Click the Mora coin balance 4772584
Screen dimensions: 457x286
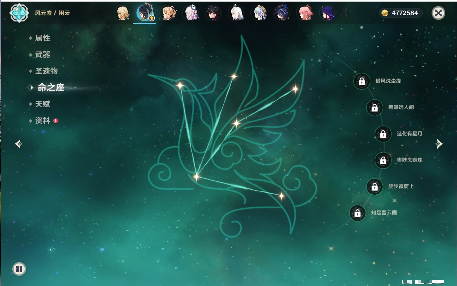tap(401, 13)
